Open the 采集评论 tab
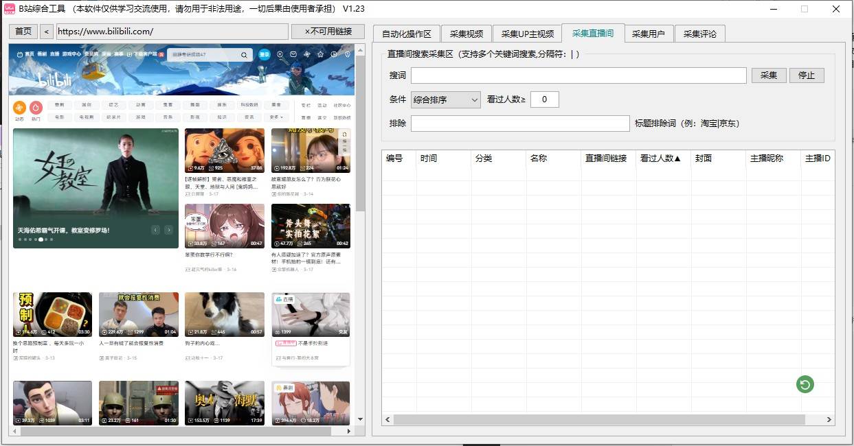This screenshot has width=854, height=446. coord(699,34)
